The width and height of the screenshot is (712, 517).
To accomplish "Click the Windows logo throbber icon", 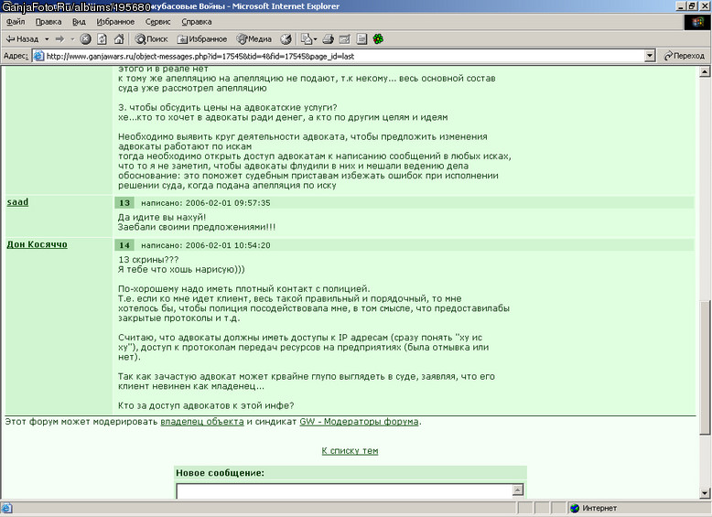I will (697, 22).
